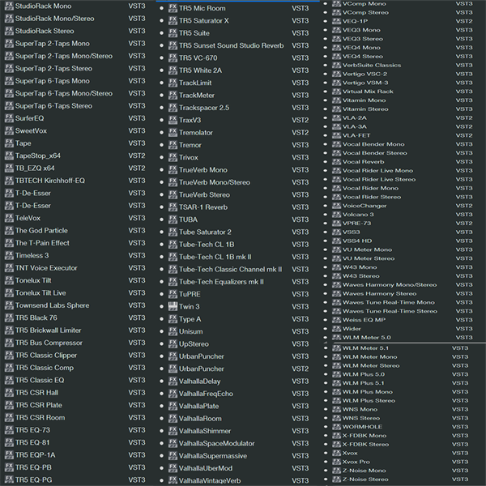
Task: Click the FX icon next to ValhallaDelay
Action: pos(173,381)
